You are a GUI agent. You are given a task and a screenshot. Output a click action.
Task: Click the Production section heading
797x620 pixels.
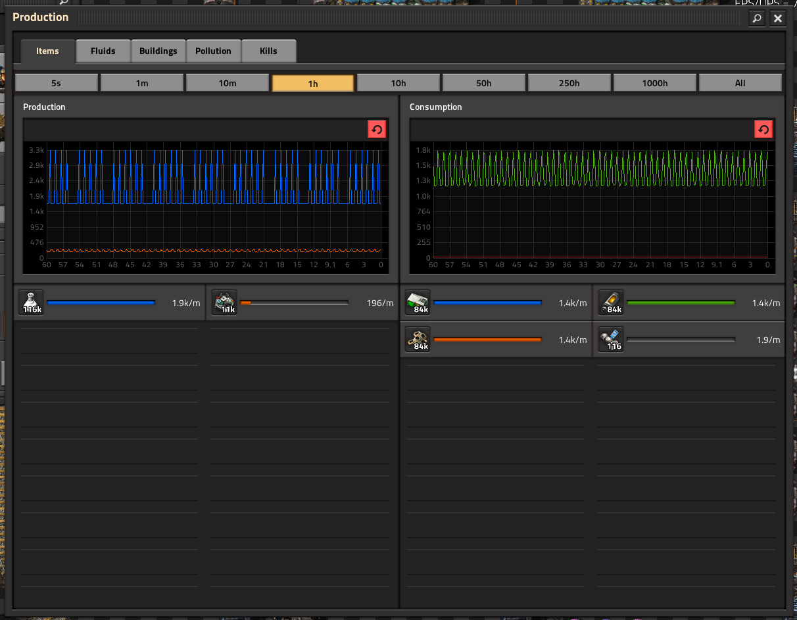[x=44, y=107]
